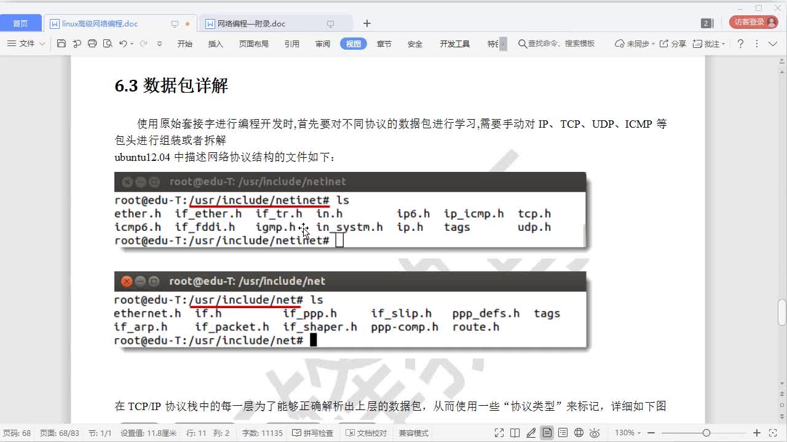
Task: Switch to linux高级网络编程.doc tab
Action: pos(100,23)
